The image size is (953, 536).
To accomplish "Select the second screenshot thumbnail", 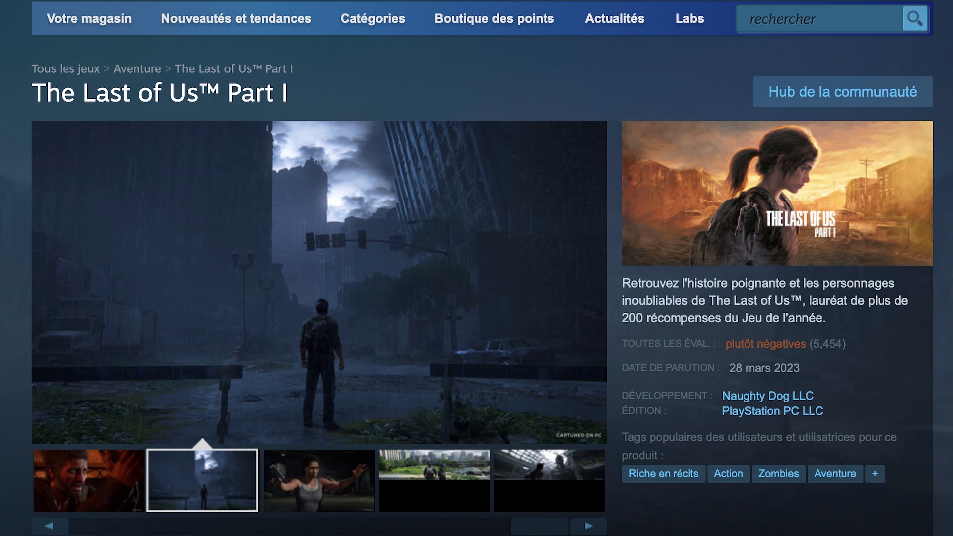I will point(202,480).
